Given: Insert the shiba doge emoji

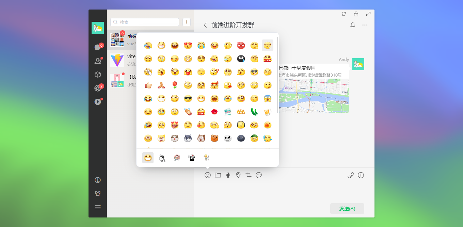Looking at the screenshot, I should [161, 138].
